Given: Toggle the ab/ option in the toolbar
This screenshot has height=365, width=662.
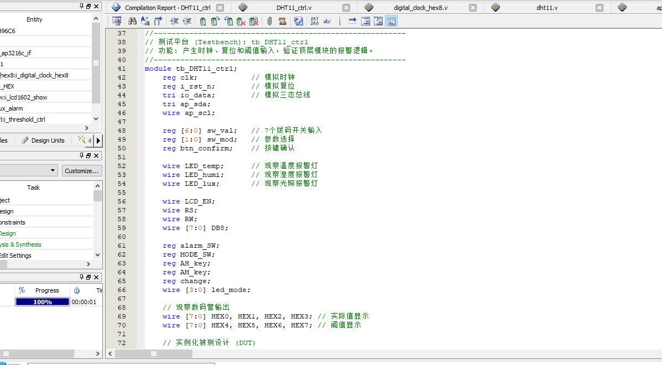Looking at the screenshot, I should click(x=327, y=21).
